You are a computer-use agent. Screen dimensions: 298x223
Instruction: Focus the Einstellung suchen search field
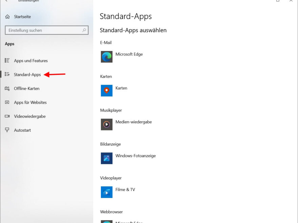pos(47,30)
